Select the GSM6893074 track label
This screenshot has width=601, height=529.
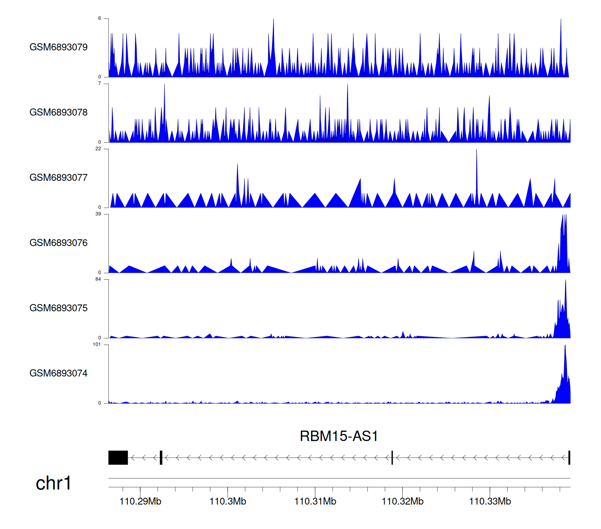click(x=58, y=374)
